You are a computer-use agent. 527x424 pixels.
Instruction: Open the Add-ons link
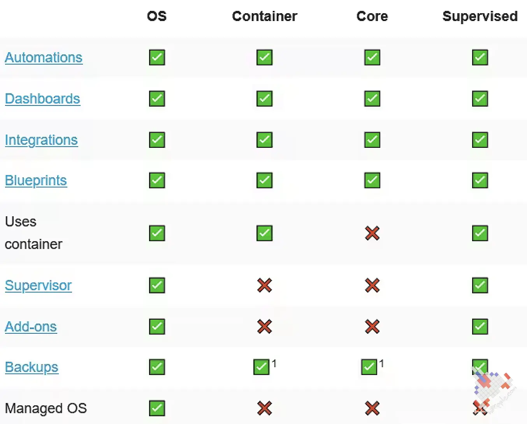31,327
